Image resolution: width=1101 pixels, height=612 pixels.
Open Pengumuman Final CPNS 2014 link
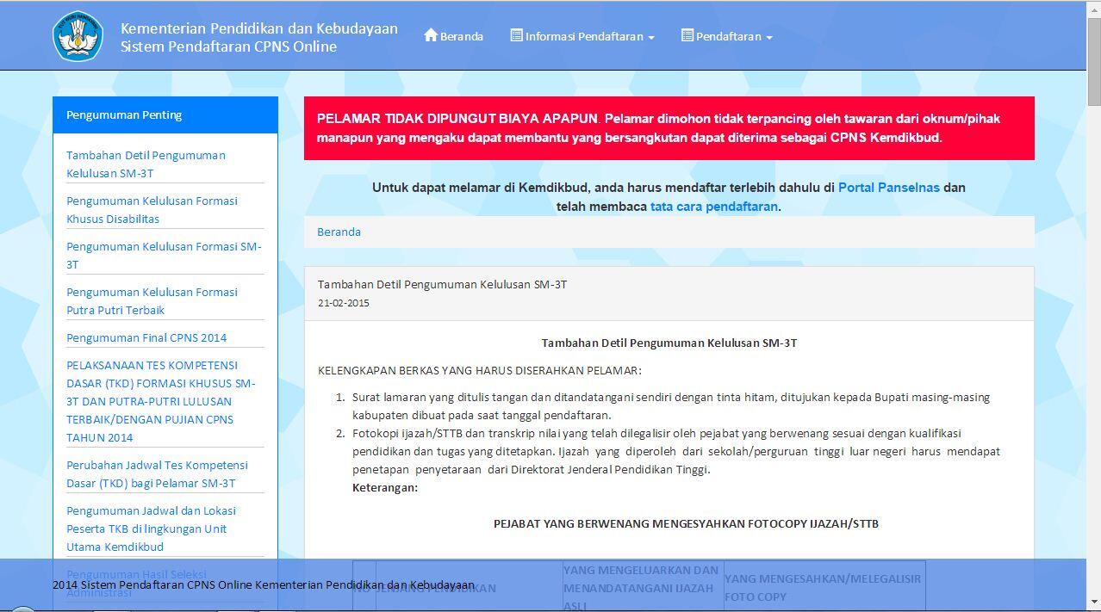tap(146, 337)
